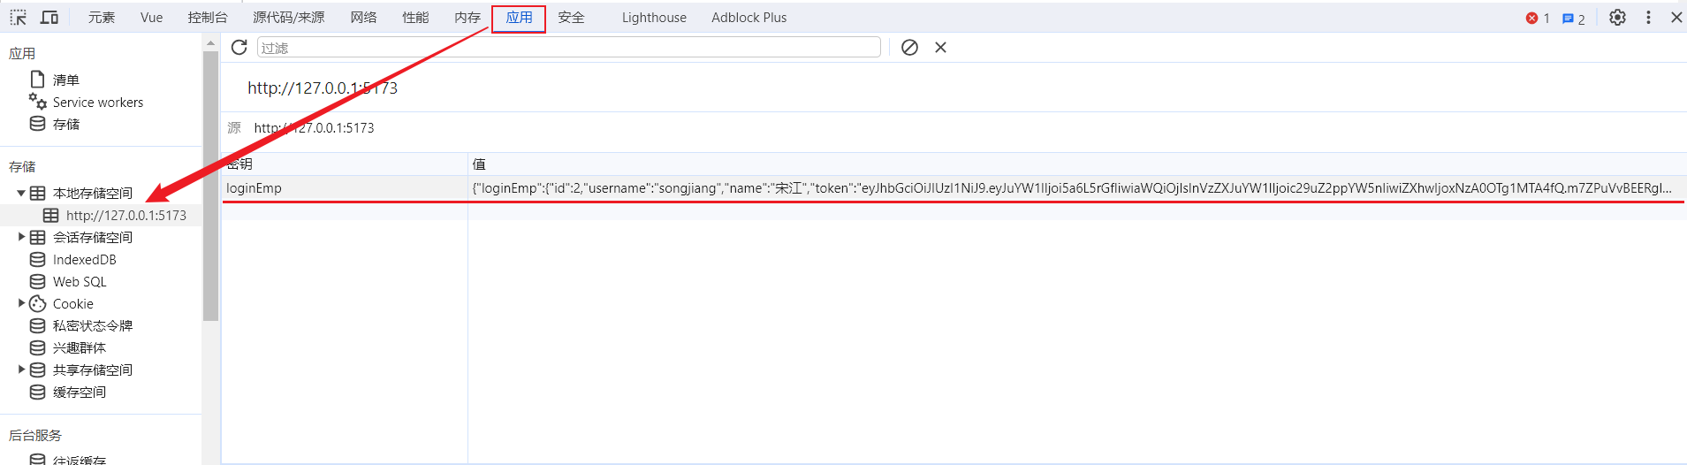Image resolution: width=1687 pixels, height=465 pixels.
Task: Clear all storage entries icon
Action: point(909,48)
